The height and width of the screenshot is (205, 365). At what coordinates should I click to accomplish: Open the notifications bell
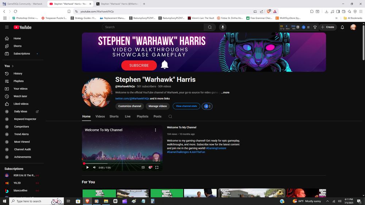[342, 27]
